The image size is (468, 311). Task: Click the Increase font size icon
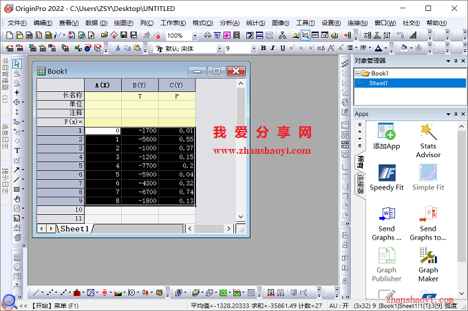point(331,48)
